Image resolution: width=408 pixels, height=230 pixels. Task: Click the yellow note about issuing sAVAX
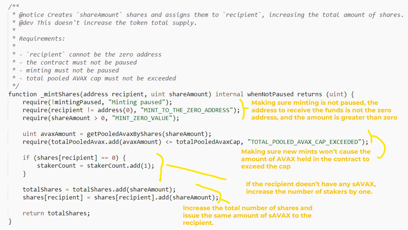pos(247,215)
